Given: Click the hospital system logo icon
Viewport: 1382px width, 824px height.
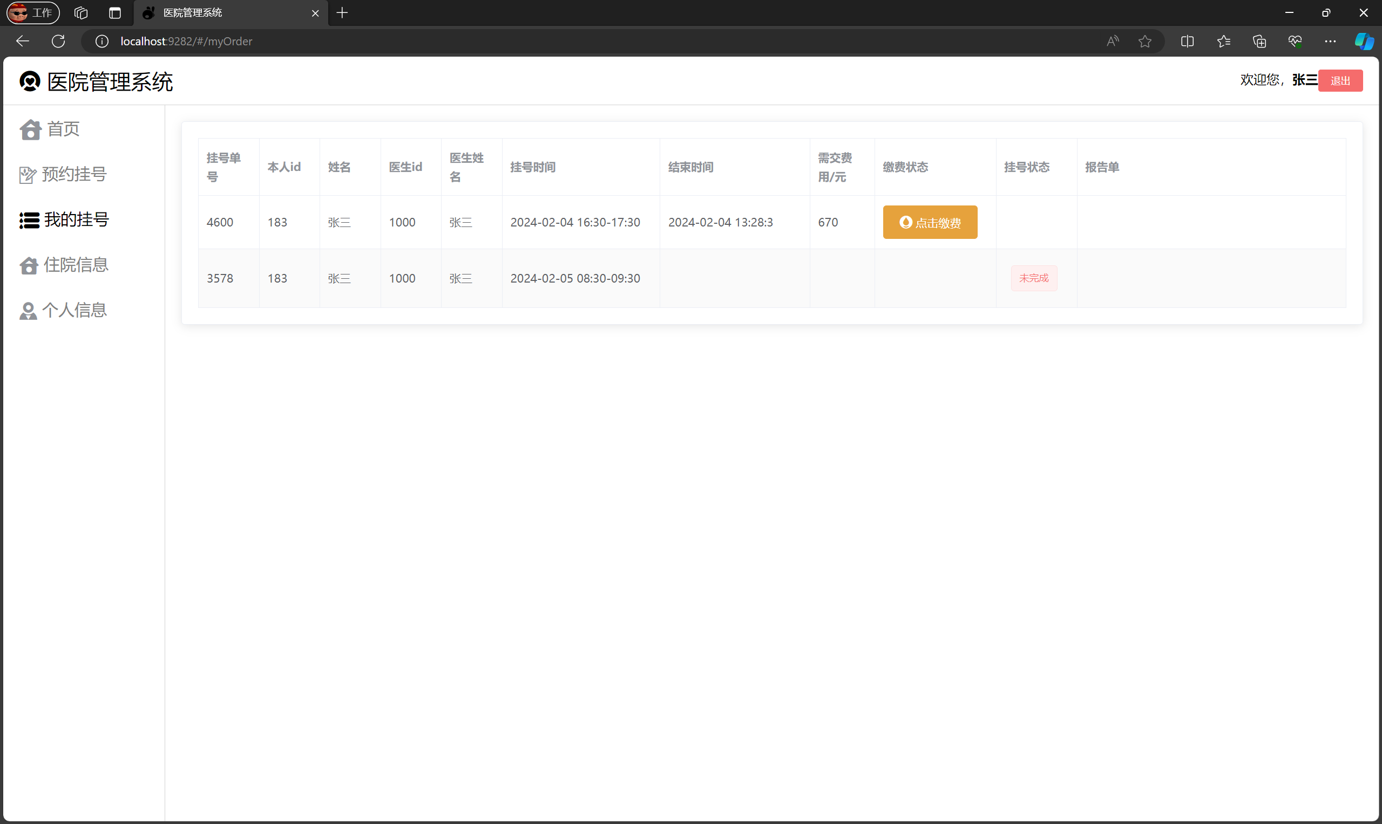Looking at the screenshot, I should [x=30, y=81].
